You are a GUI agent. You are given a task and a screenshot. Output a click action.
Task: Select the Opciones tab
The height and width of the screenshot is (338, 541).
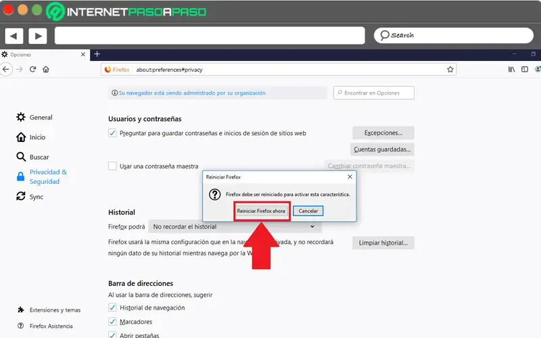pyautogui.click(x=43, y=55)
